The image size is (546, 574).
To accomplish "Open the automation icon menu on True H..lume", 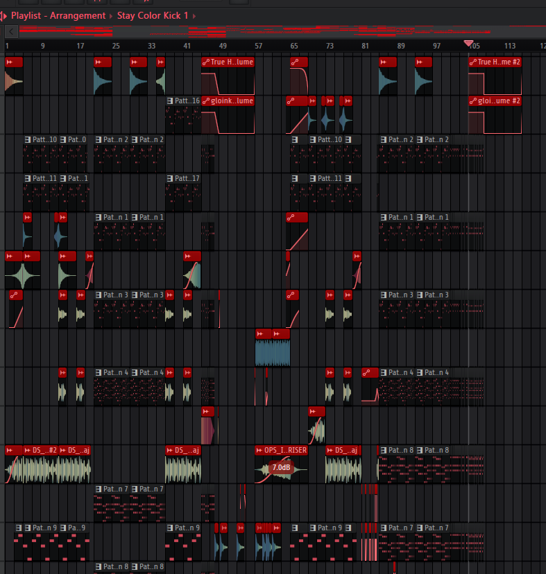I will (x=206, y=62).
